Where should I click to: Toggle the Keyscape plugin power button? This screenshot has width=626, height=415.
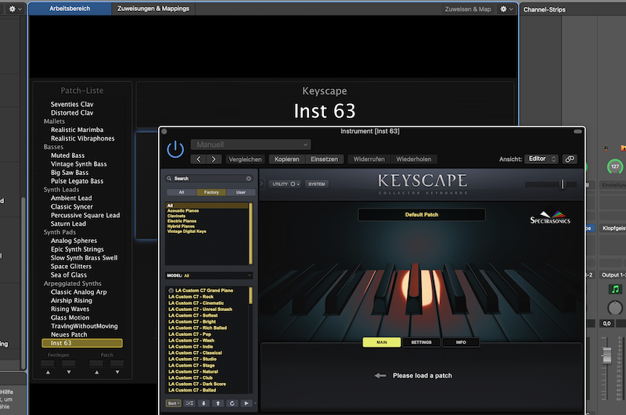tap(175, 149)
